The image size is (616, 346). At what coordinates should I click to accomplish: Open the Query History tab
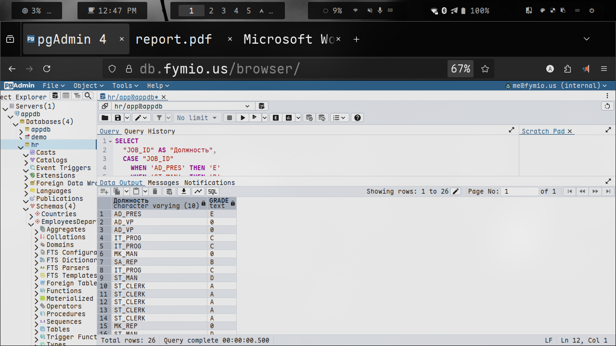[150, 131]
